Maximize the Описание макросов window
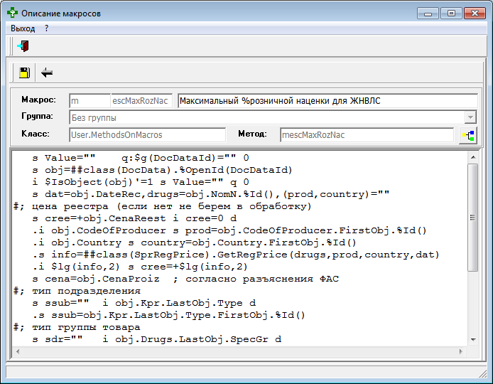The width and height of the screenshot is (493, 384). tap(449, 12)
